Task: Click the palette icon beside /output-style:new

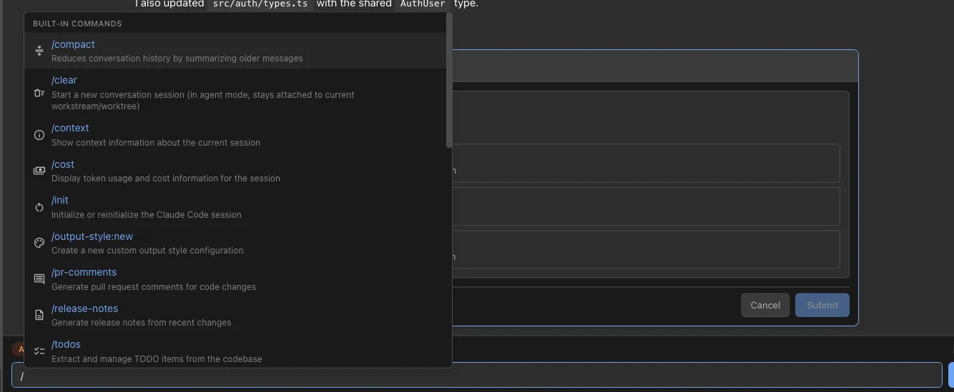Action: click(39, 243)
